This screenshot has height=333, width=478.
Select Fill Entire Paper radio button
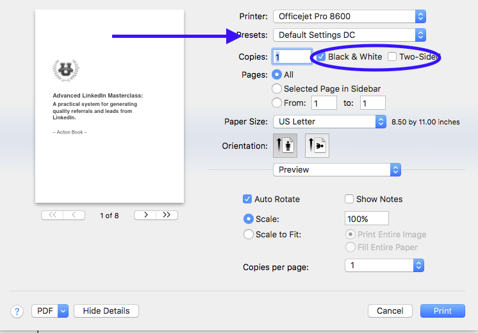pos(350,247)
